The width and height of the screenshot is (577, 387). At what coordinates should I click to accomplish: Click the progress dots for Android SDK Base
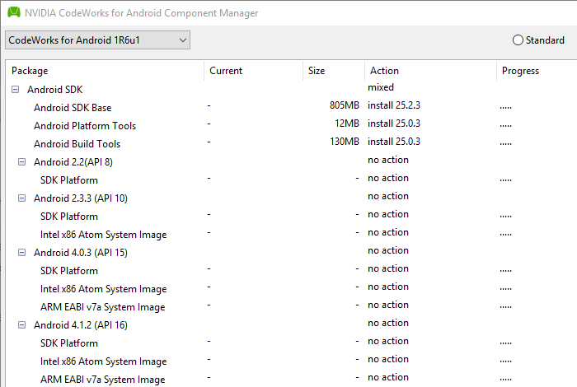pyautogui.click(x=505, y=108)
